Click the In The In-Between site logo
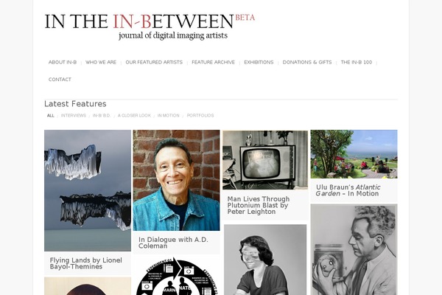 (150, 27)
